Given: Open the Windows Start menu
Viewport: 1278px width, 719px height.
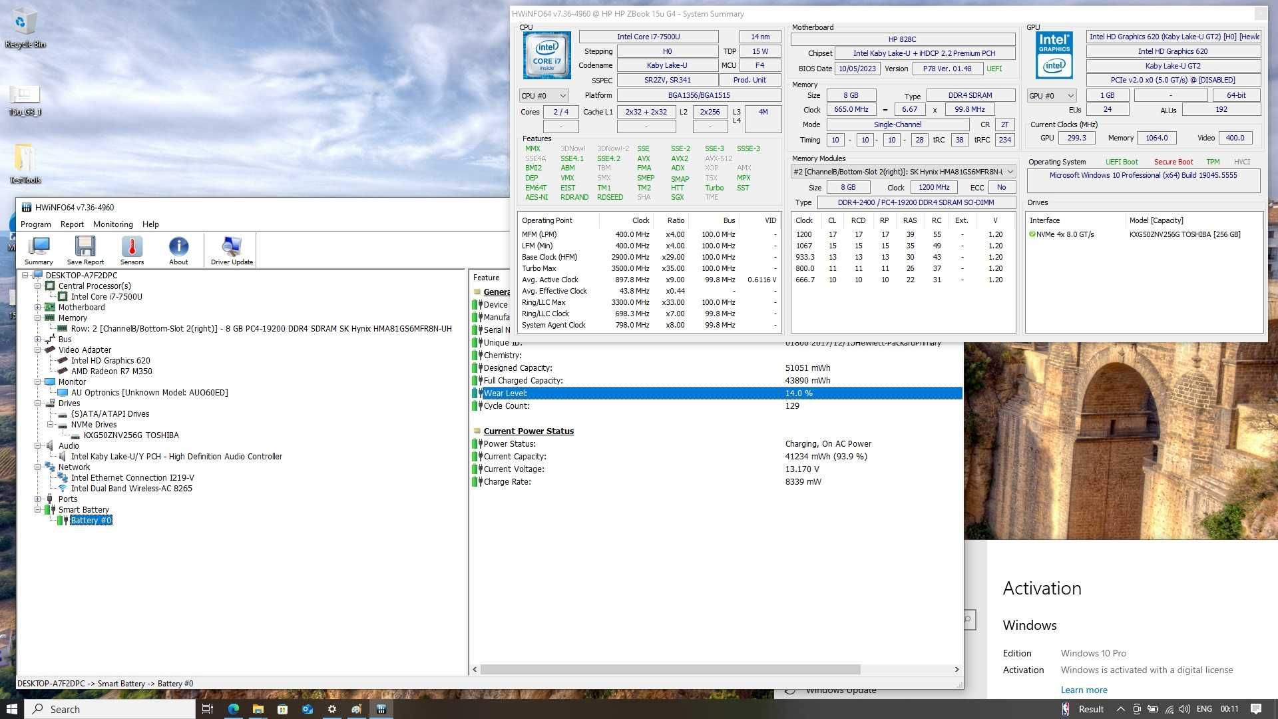Looking at the screenshot, I should coord(11,709).
